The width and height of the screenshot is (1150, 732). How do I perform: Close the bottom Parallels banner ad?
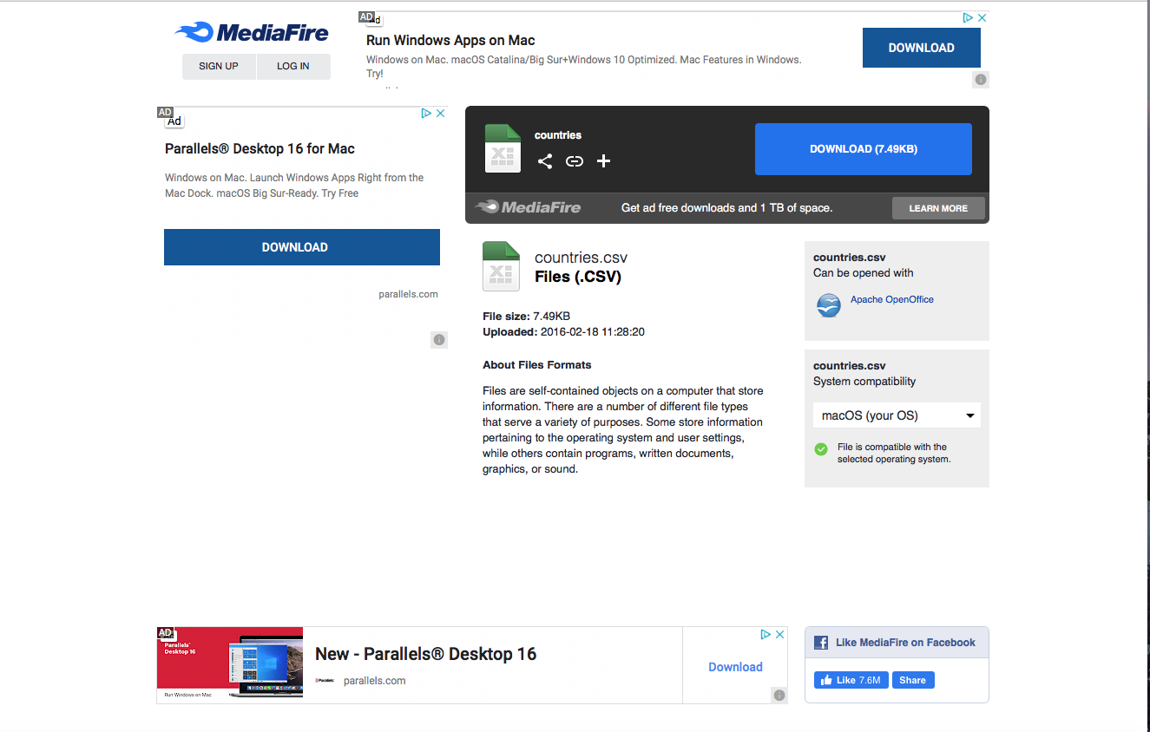point(780,634)
